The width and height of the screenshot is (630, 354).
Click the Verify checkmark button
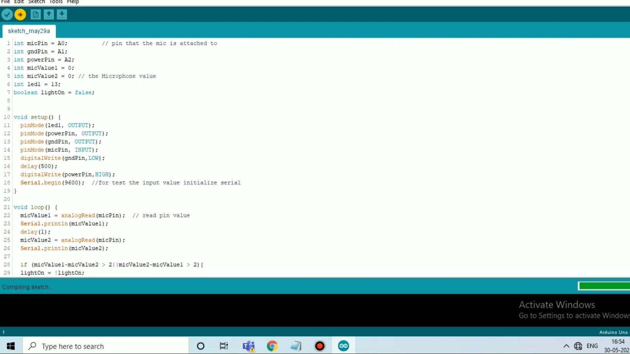7,14
